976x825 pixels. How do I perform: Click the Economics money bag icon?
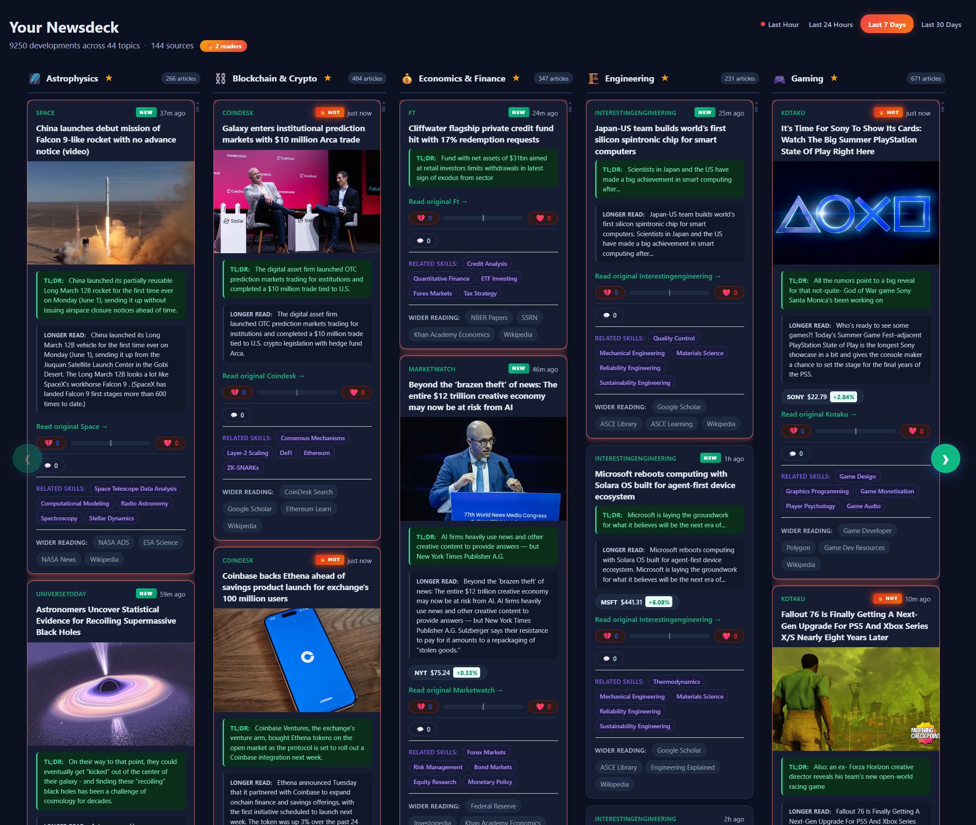pyautogui.click(x=407, y=78)
